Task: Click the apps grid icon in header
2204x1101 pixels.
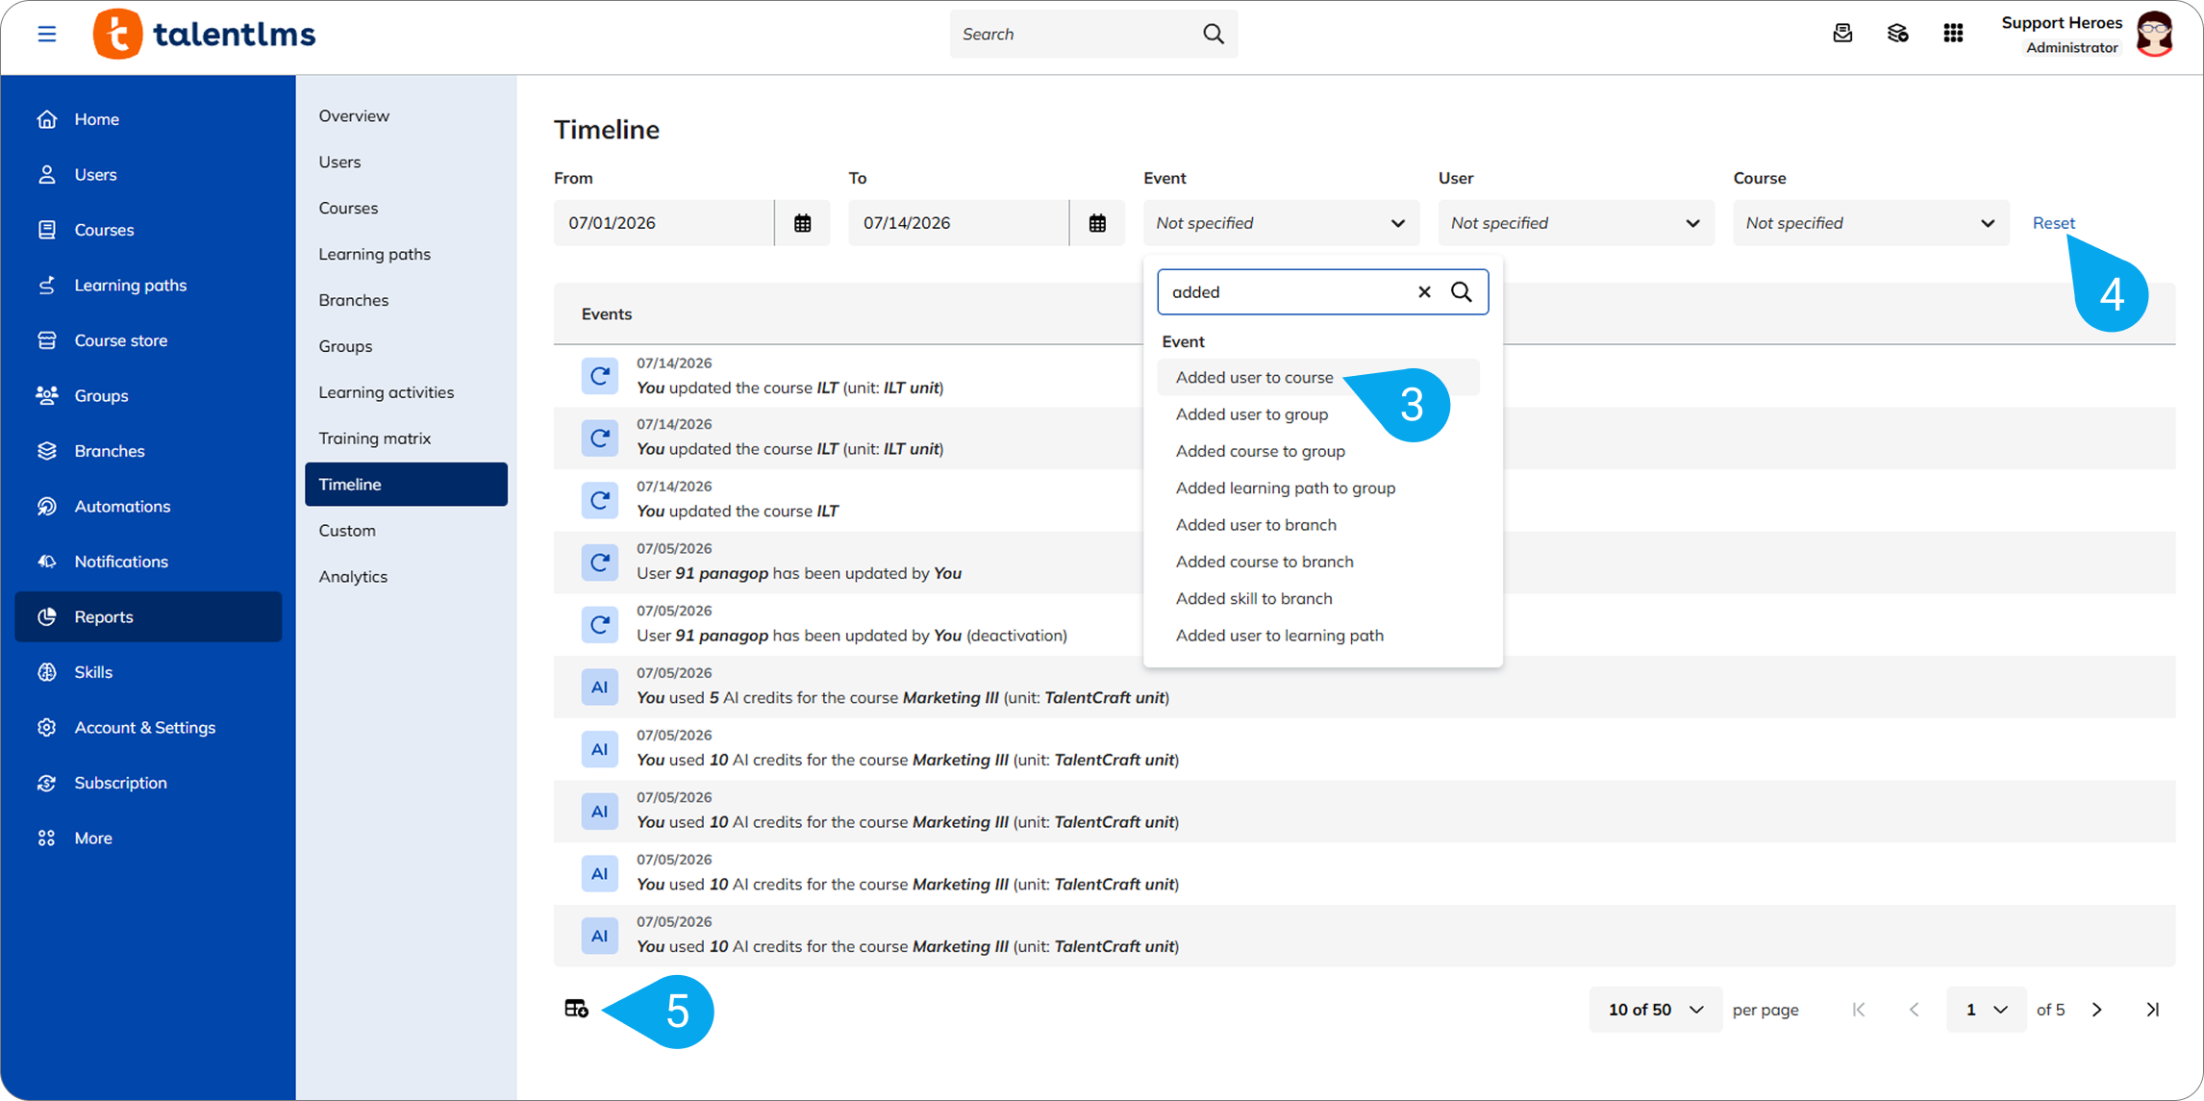Action: (1953, 34)
